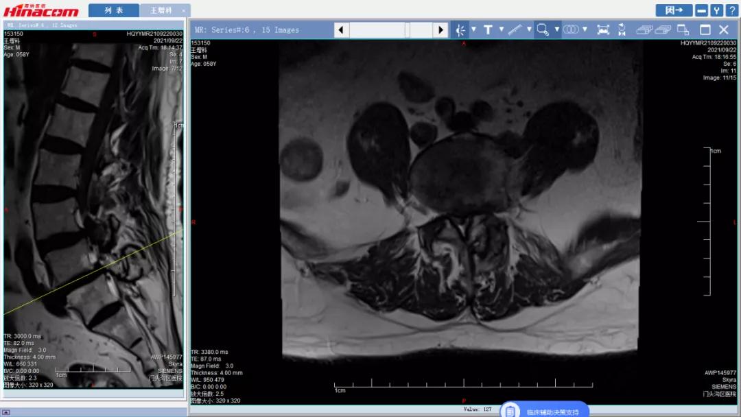The height and width of the screenshot is (417, 741).
Task: Click the rotate and flip image icon
Action: click(622, 29)
